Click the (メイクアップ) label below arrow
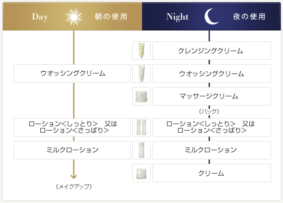This screenshot has width=283, height=203. 74,187
